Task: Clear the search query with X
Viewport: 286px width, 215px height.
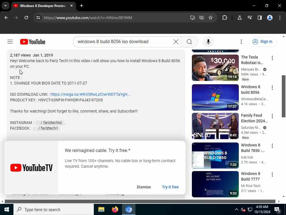Action: tap(176, 42)
